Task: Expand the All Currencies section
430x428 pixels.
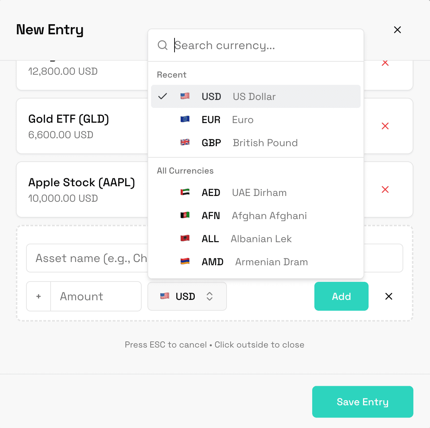Action: pyautogui.click(x=185, y=170)
